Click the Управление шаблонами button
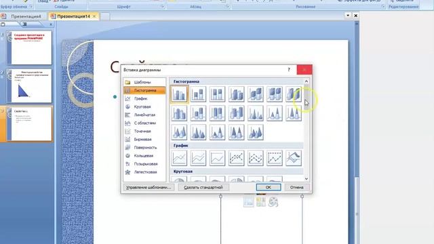The height and width of the screenshot is (244, 434). [x=149, y=187]
